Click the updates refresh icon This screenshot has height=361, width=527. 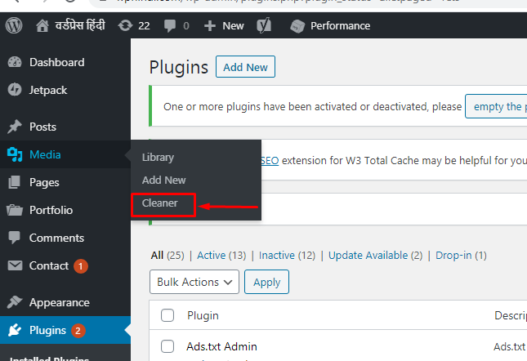(125, 25)
